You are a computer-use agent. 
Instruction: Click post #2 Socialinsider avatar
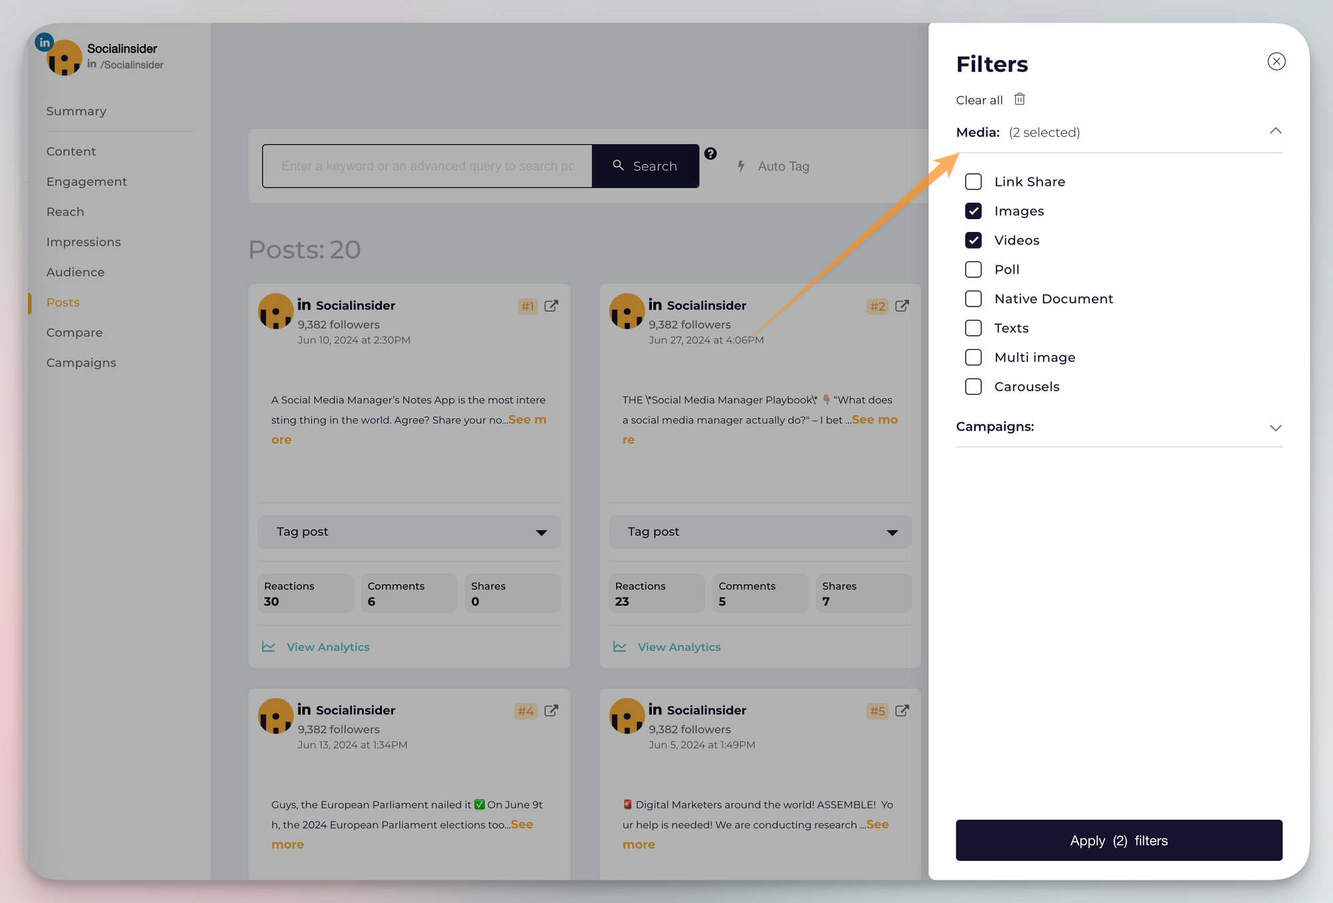pyautogui.click(x=627, y=311)
